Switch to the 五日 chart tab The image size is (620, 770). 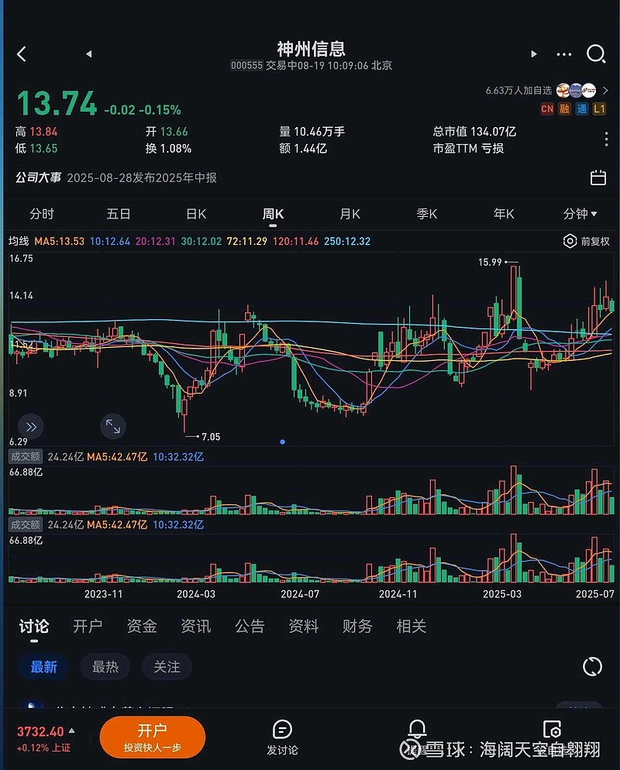(x=119, y=214)
